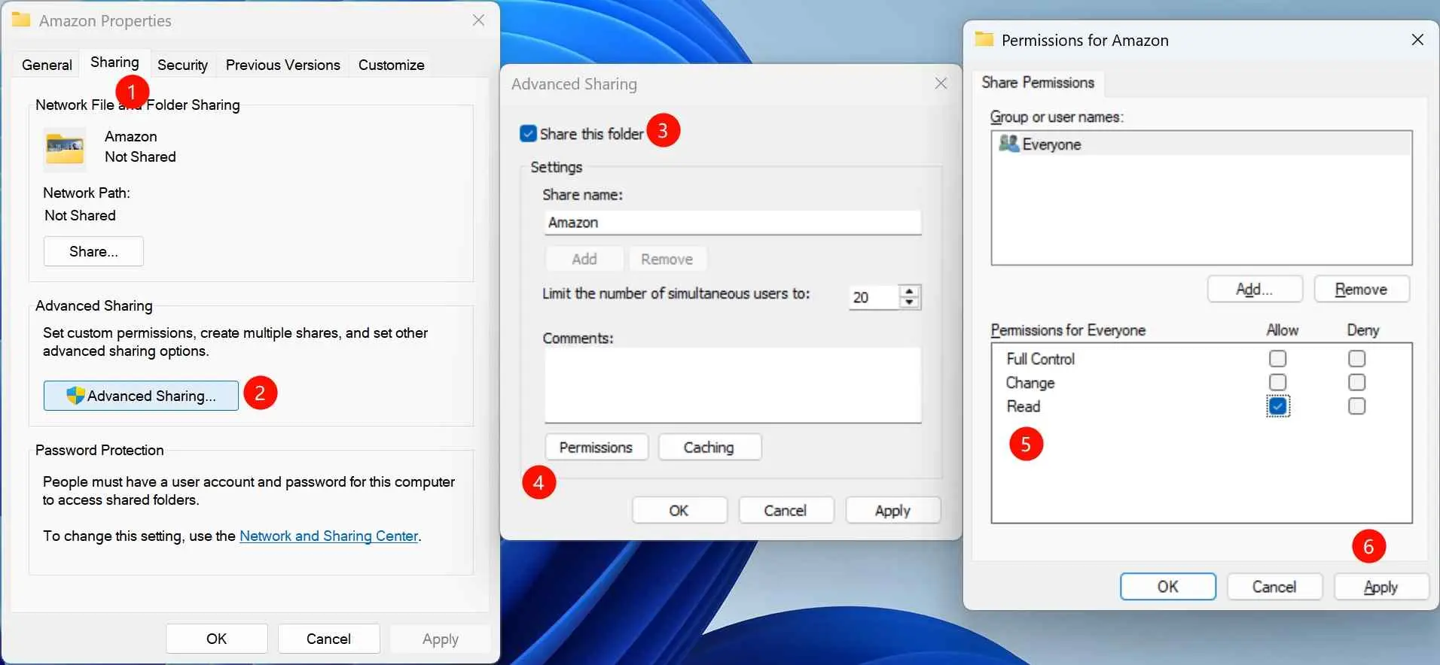Screen dimensions: 1440x665
Task: Click the shield icon on Advanced Sharing button
Action: (75, 395)
